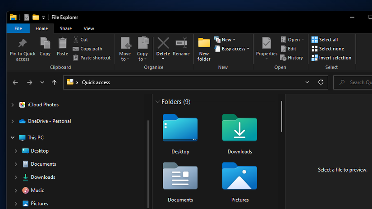Select Documents in navigation tree

(39, 164)
